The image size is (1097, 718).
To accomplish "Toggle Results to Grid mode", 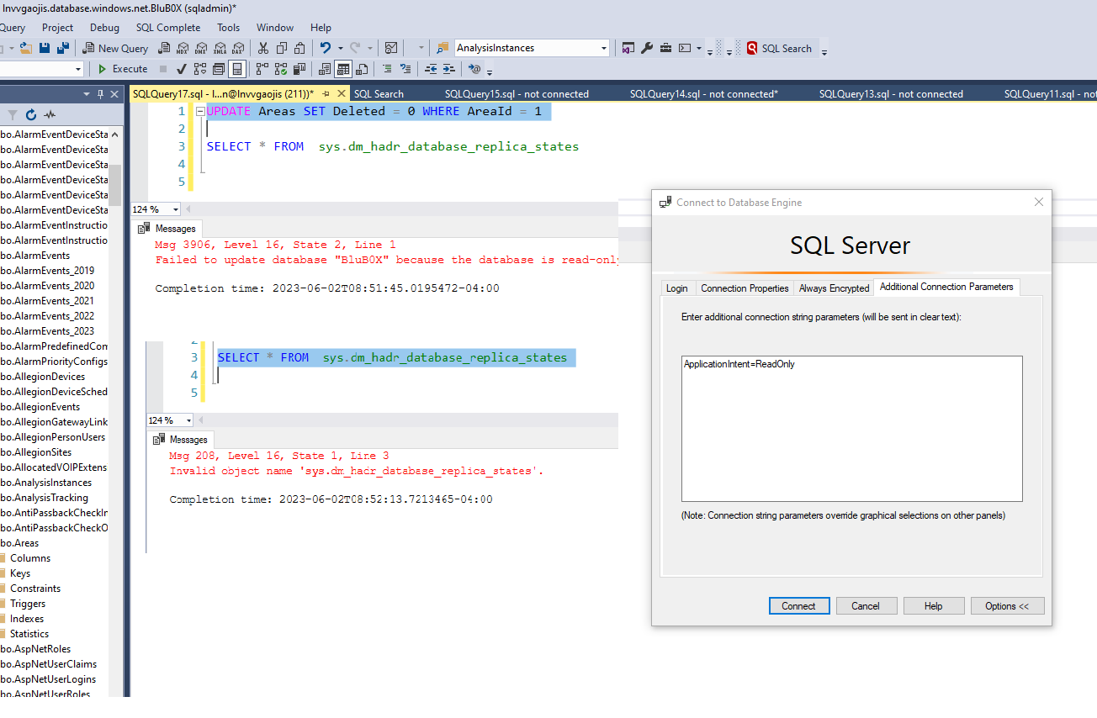I will pos(343,69).
